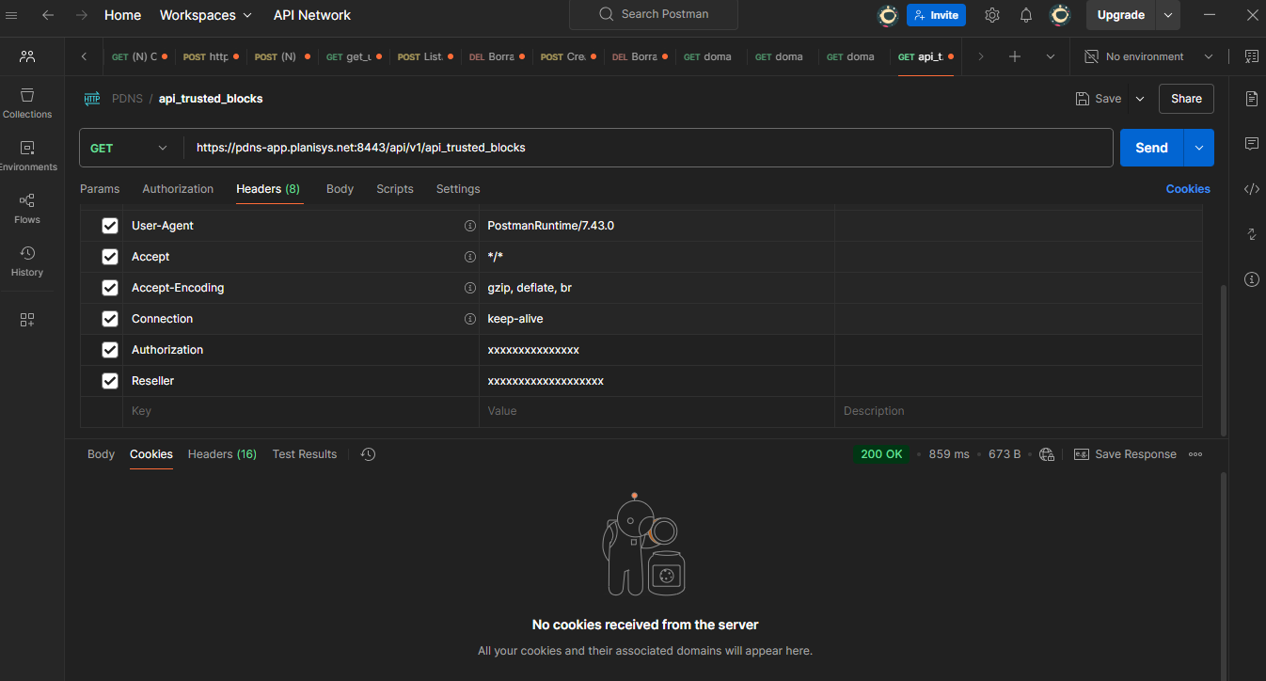
Task: Click the Invite button
Action: [936, 15]
